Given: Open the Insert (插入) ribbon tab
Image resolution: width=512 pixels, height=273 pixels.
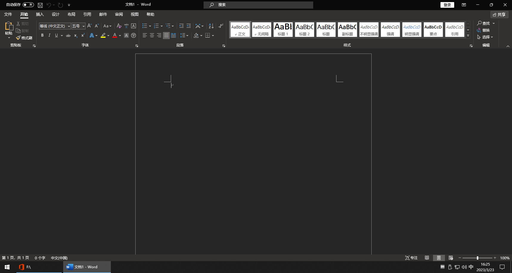Looking at the screenshot, I should [x=40, y=14].
